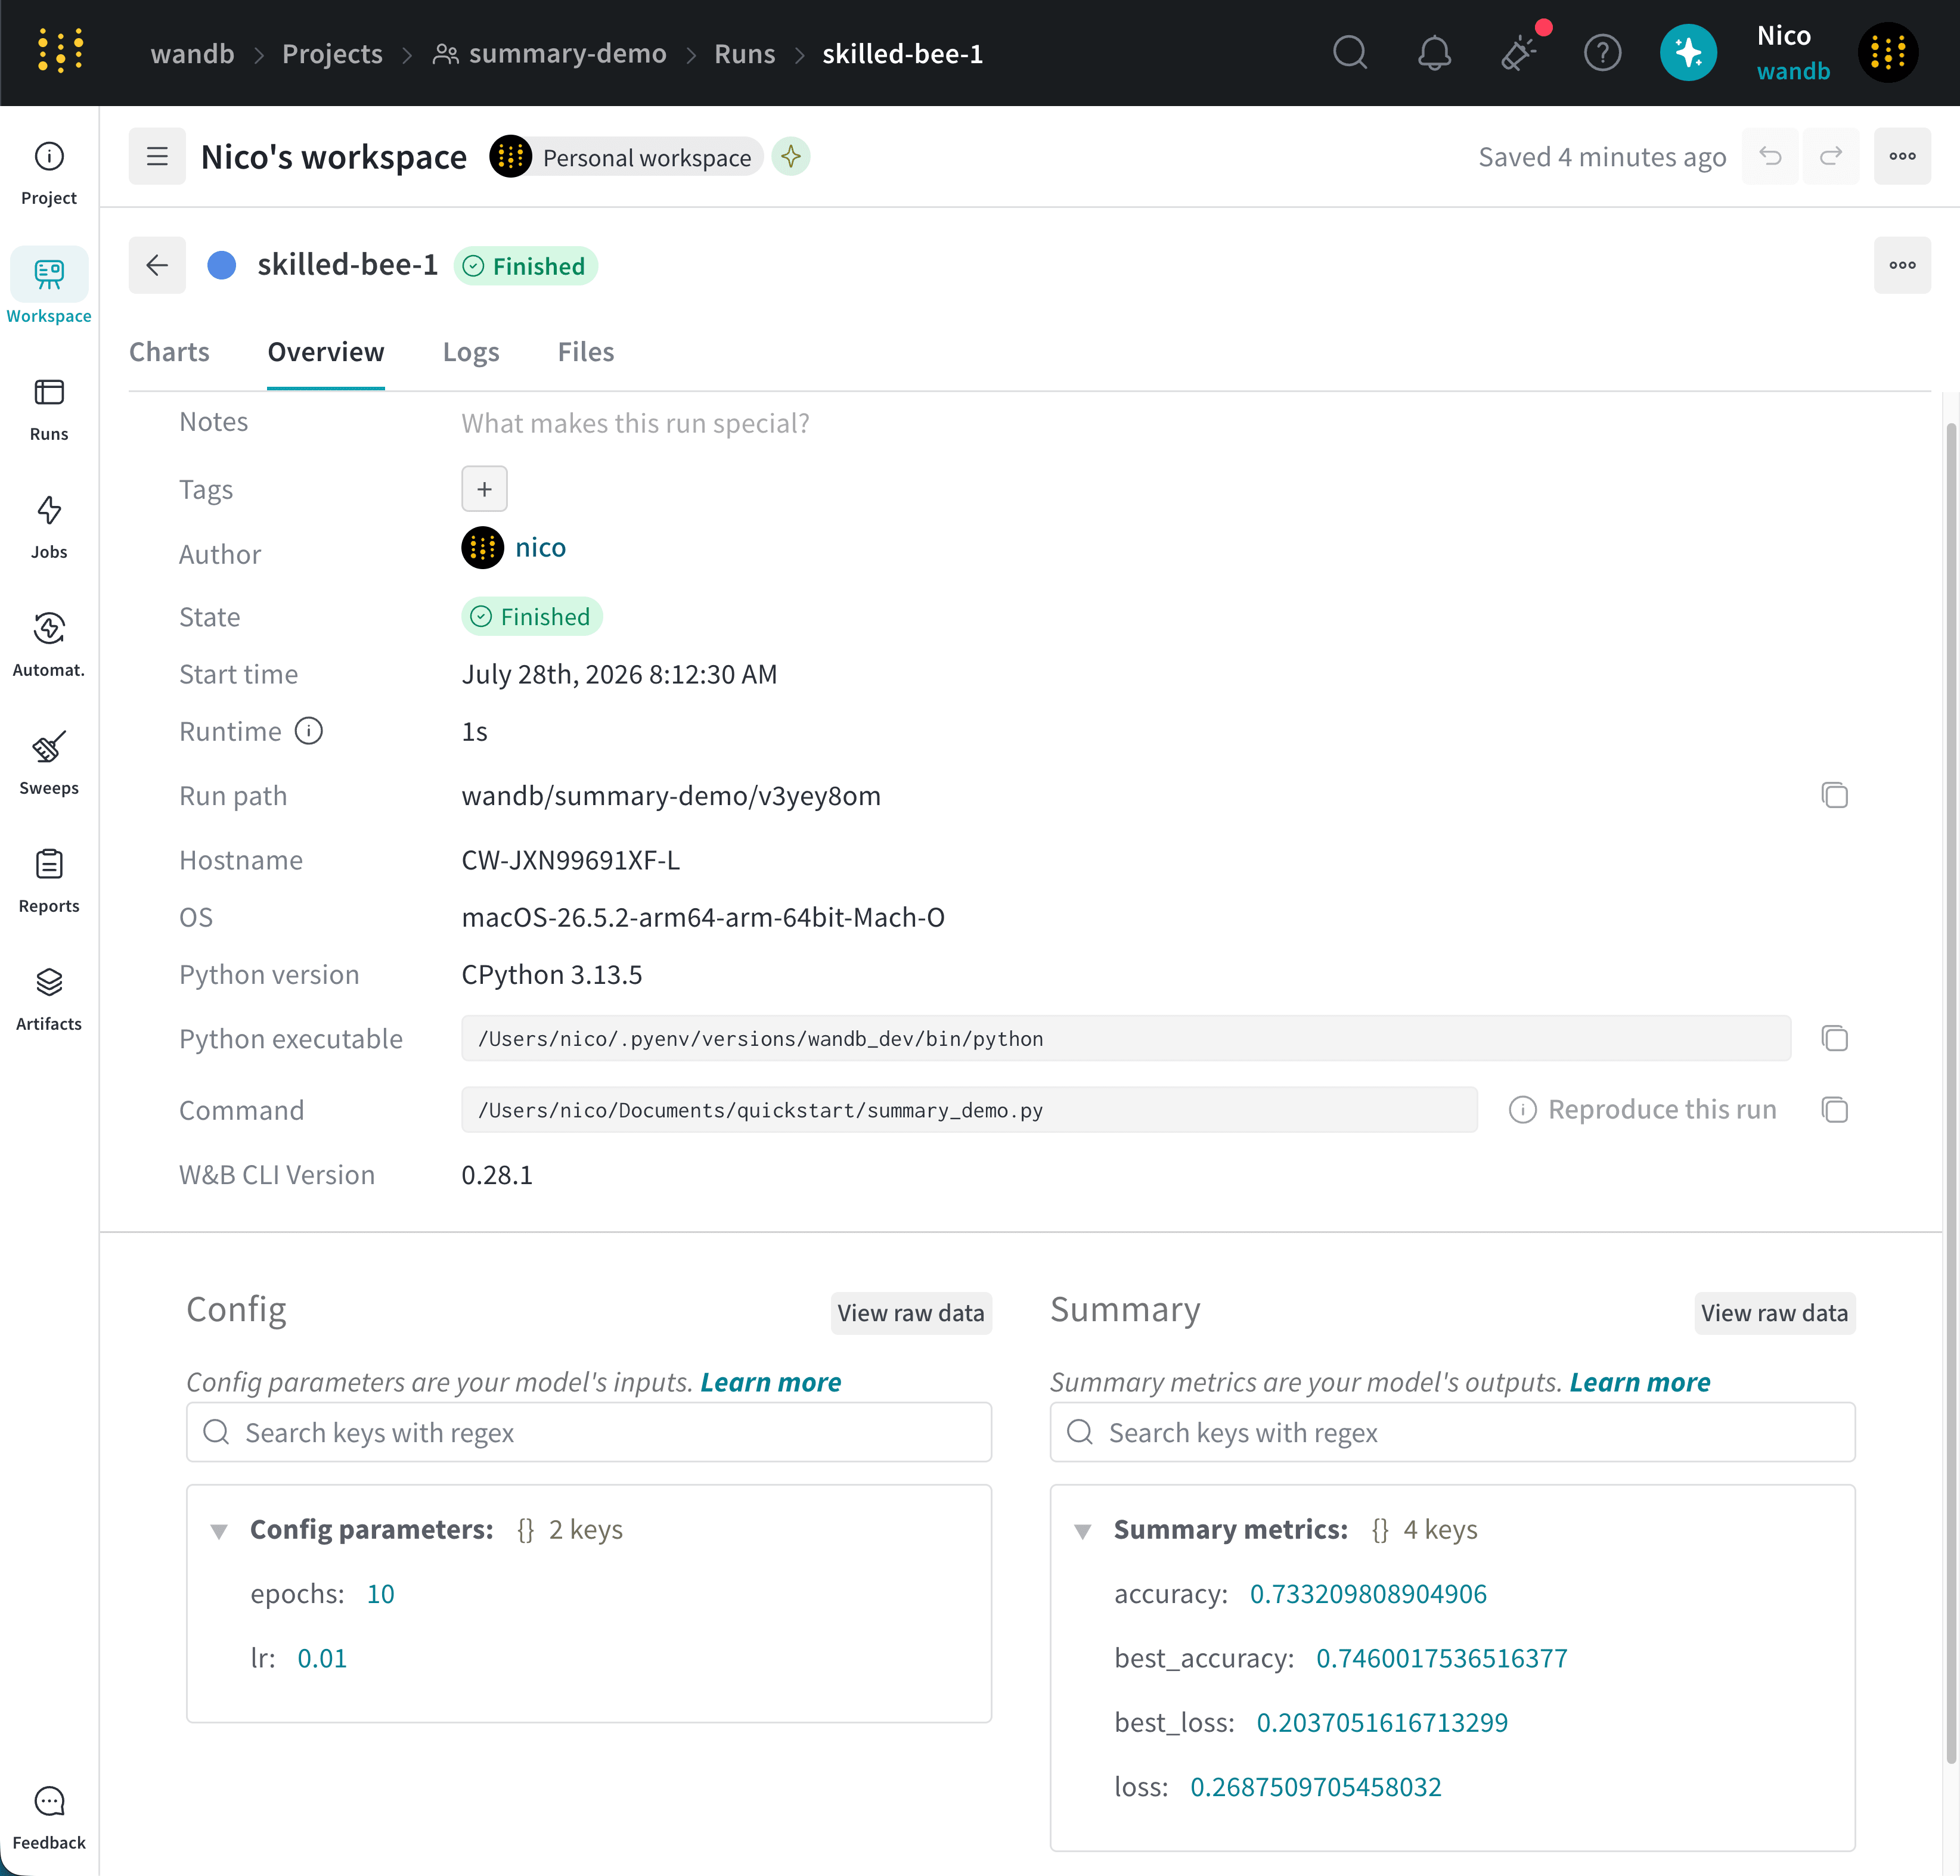1960x1876 pixels.
Task: Go to Projects in the breadcrumb
Action: 332,53
